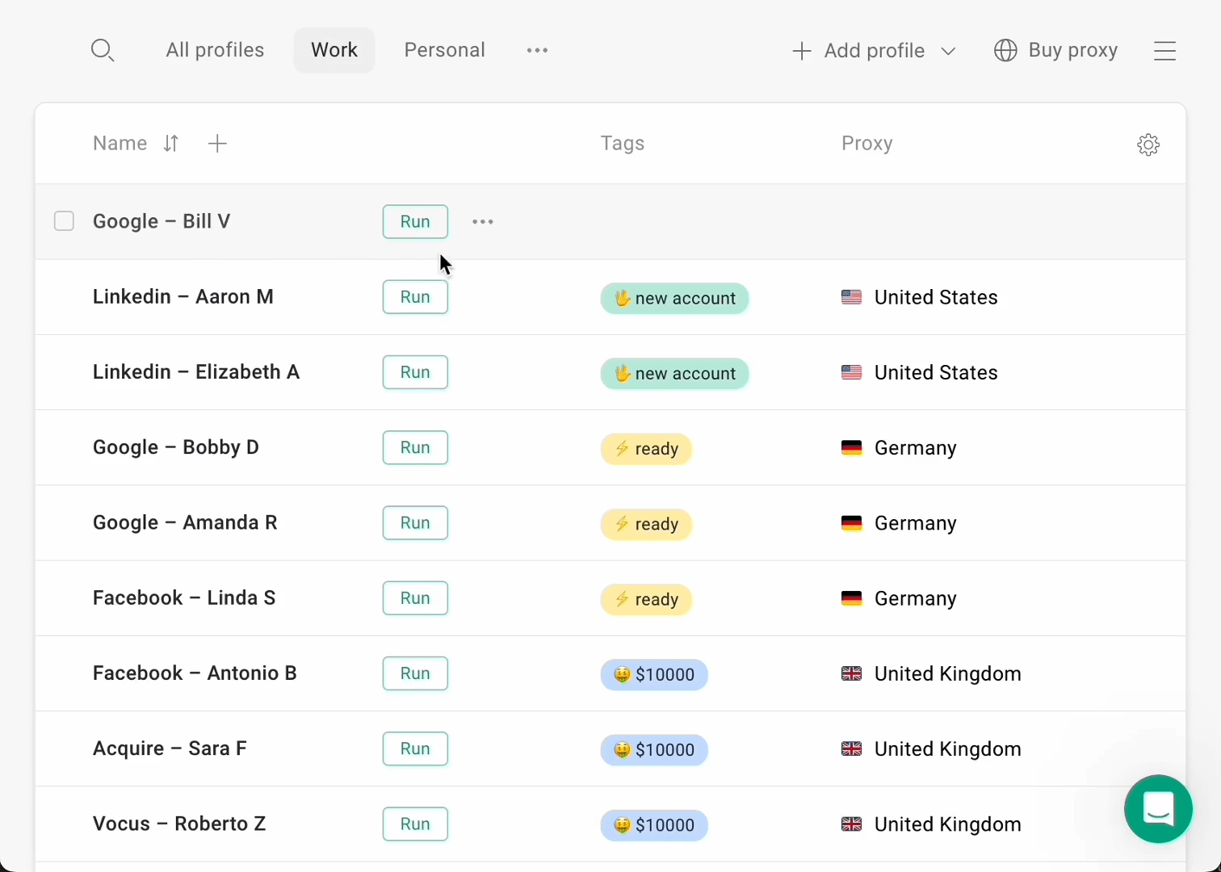Click the ready tag on Linda S row
This screenshot has height=872, width=1221.
click(646, 599)
